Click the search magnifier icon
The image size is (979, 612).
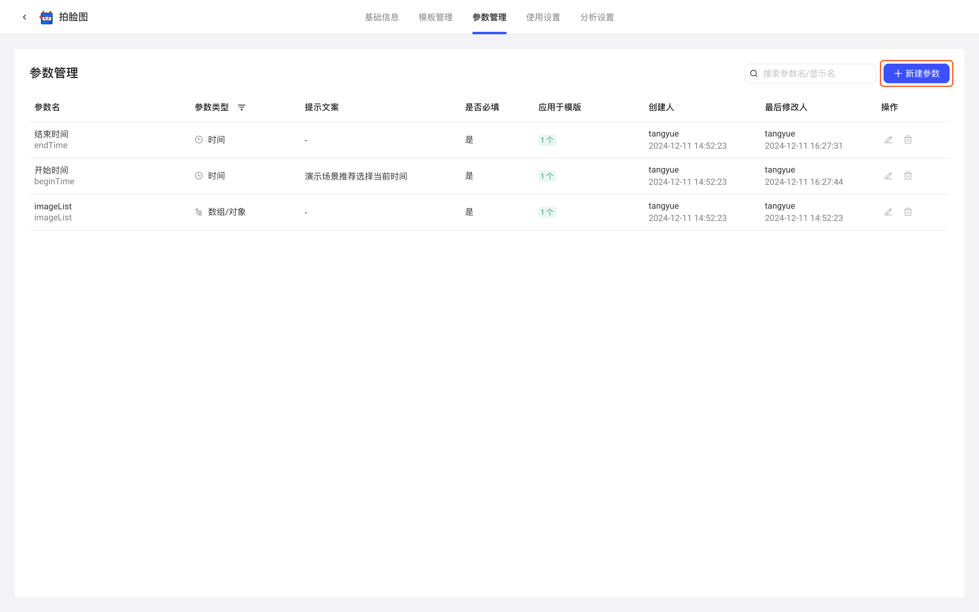click(754, 74)
